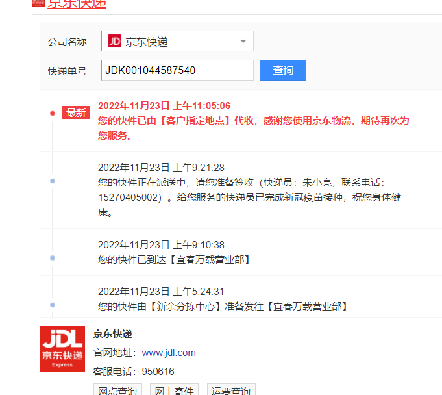Focus the tracking number input JDK001044587540
442x395 pixels.
point(177,70)
